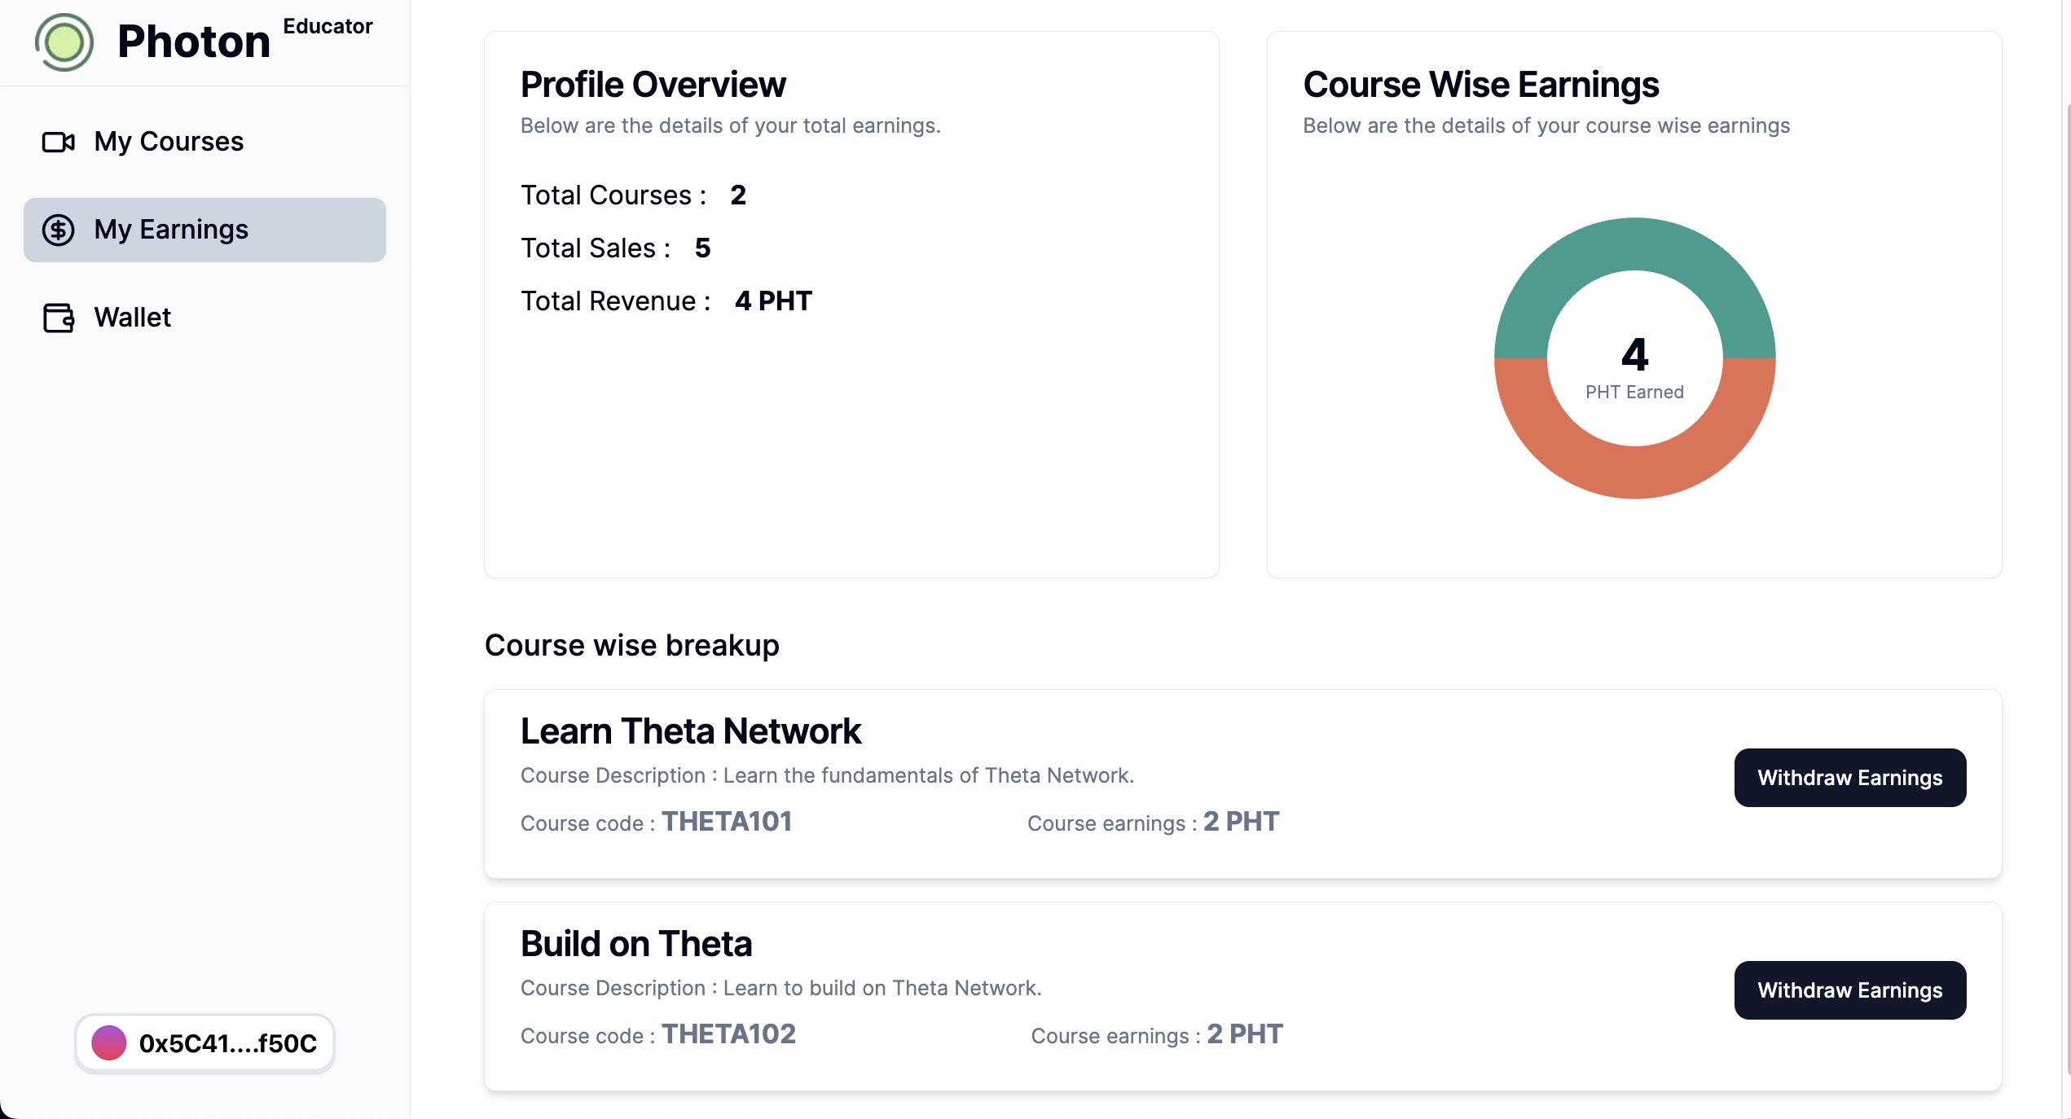
Task: Withdraw earnings for Build on Theta
Action: point(1849,990)
